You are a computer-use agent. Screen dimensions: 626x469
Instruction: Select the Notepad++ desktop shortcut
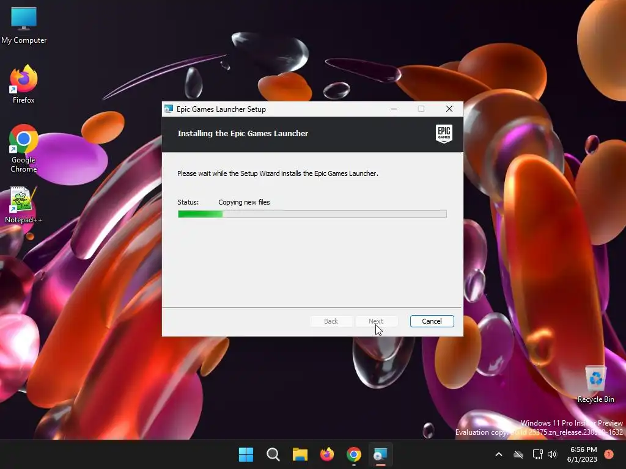[24, 205]
